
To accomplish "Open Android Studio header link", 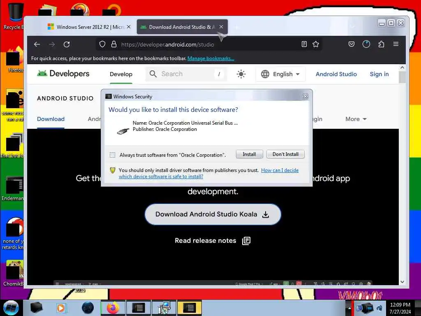I will click(336, 74).
